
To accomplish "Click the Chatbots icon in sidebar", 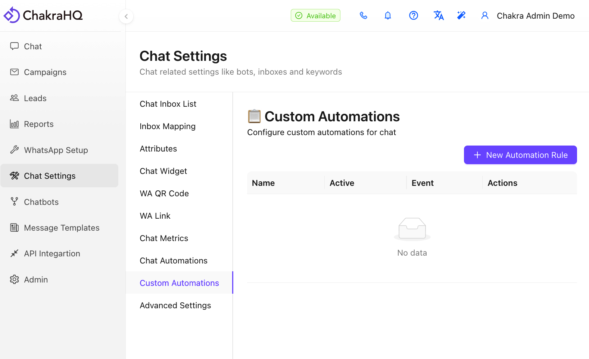I will 15,202.
